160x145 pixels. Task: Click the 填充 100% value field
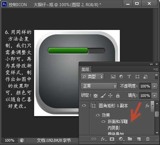tap(145, 96)
